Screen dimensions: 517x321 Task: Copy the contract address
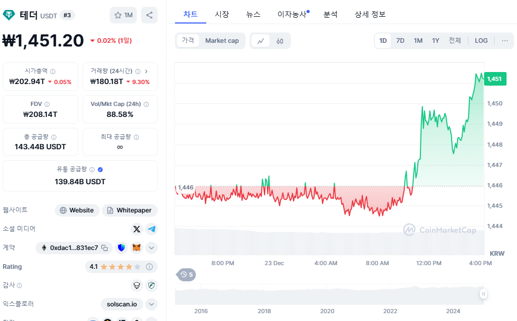104,248
